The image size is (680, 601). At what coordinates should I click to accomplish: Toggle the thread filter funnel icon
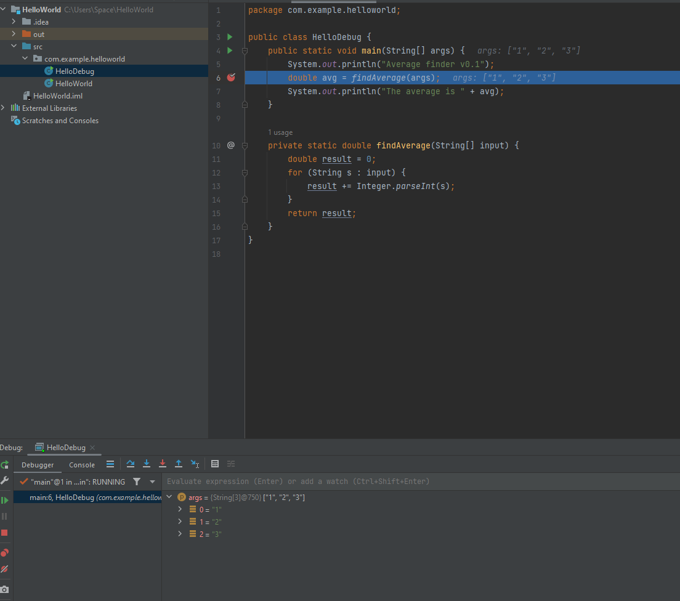point(137,482)
